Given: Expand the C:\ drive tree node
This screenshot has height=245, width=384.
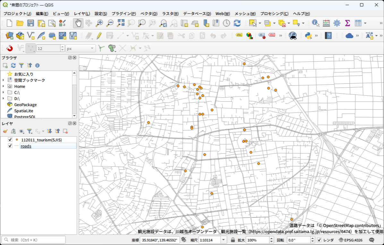Looking at the screenshot, I should click(x=3, y=92).
